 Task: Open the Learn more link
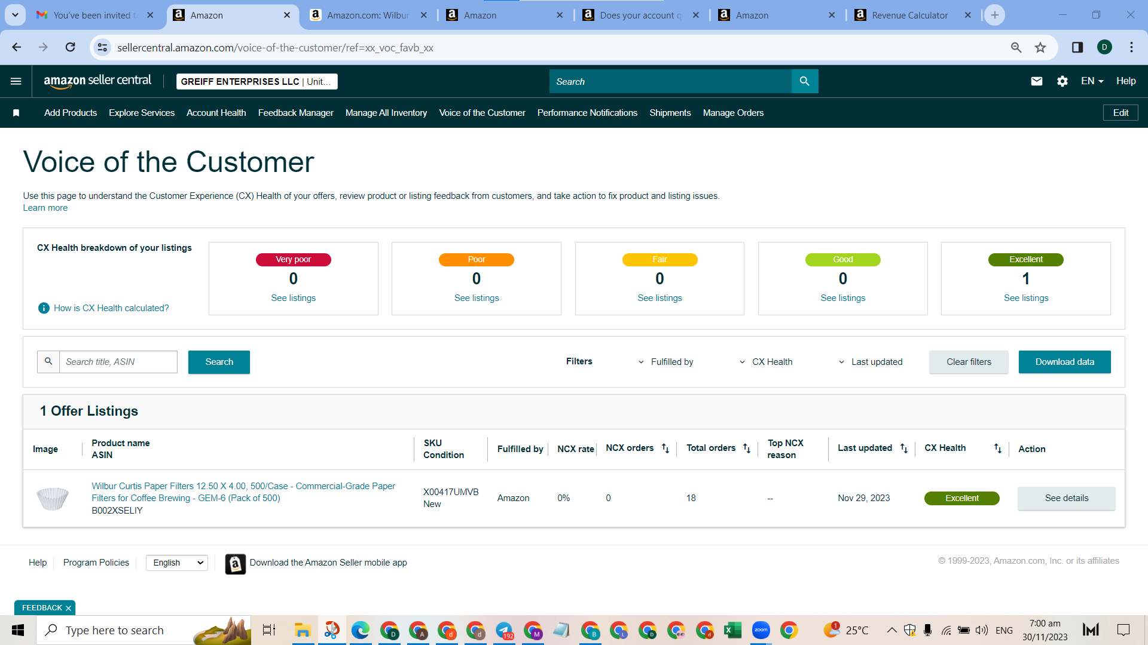coord(45,208)
